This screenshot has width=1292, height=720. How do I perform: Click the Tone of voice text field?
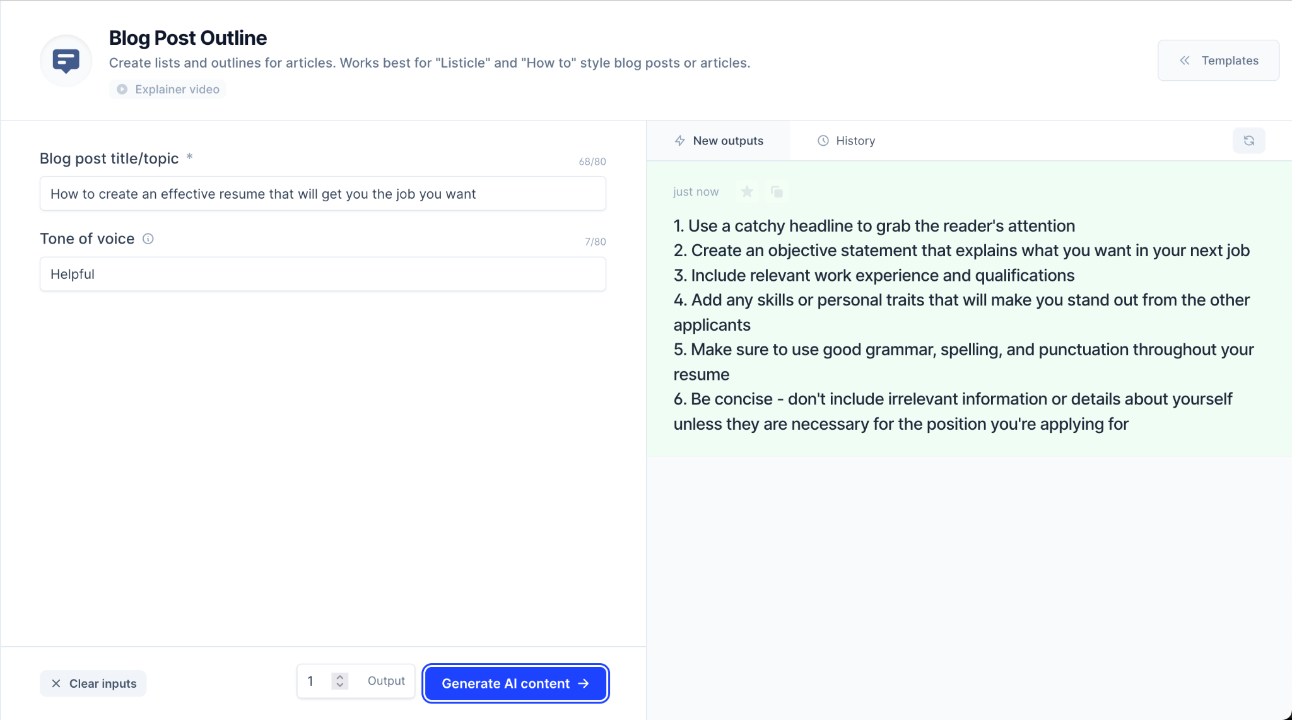[322, 273]
